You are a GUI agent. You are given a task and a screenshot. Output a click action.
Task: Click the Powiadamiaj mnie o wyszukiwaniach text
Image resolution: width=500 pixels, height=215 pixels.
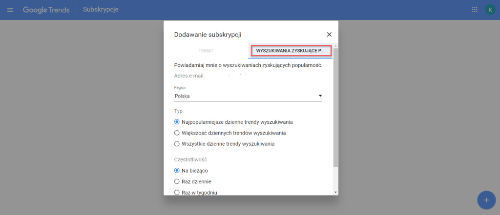point(249,65)
